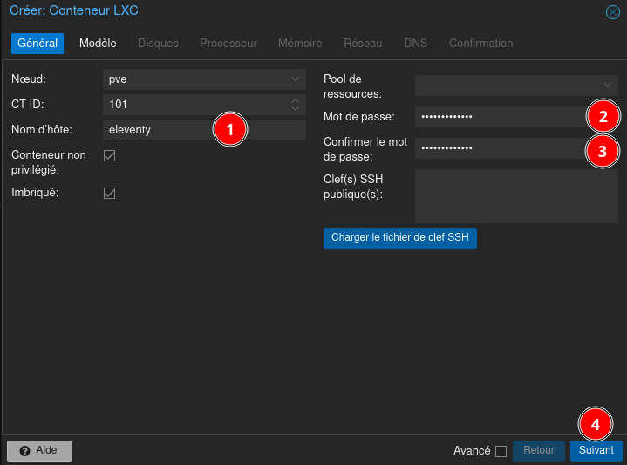The width and height of the screenshot is (627, 465).
Task: Toggle the Conteneur non privilégié checkbox
Action: (x=110, y=156)
